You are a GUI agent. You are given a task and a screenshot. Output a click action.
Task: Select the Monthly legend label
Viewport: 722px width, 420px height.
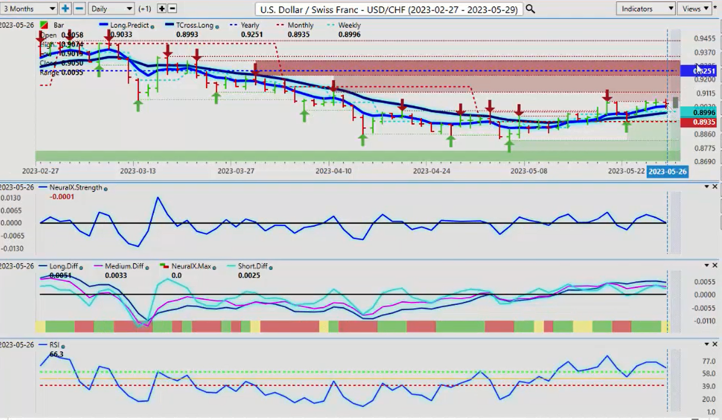[x=301, y=25]
